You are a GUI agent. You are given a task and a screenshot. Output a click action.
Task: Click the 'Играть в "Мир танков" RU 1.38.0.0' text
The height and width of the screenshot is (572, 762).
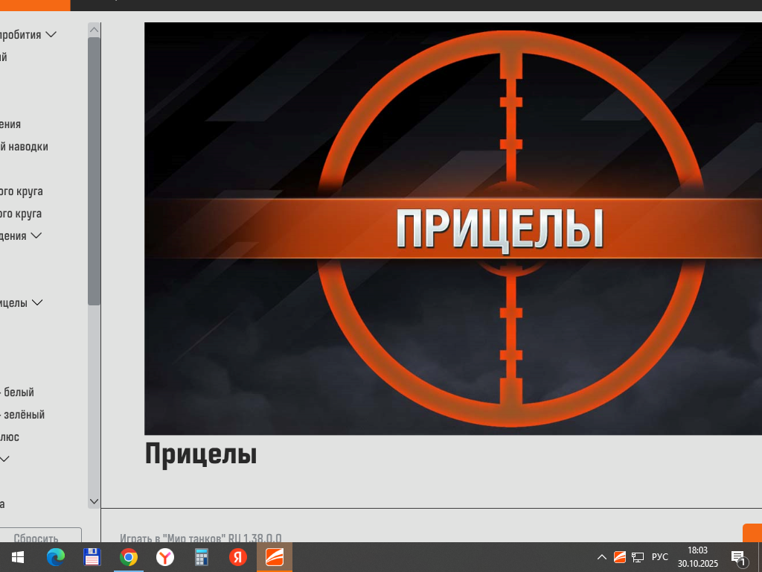(x=201, y=538)
